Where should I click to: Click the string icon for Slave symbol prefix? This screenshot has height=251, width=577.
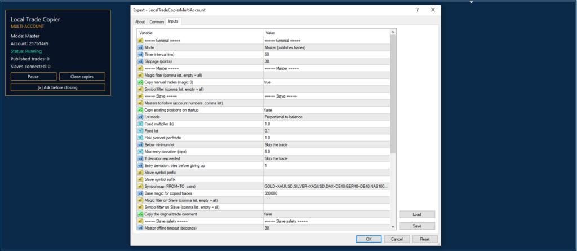coord(140,173)
